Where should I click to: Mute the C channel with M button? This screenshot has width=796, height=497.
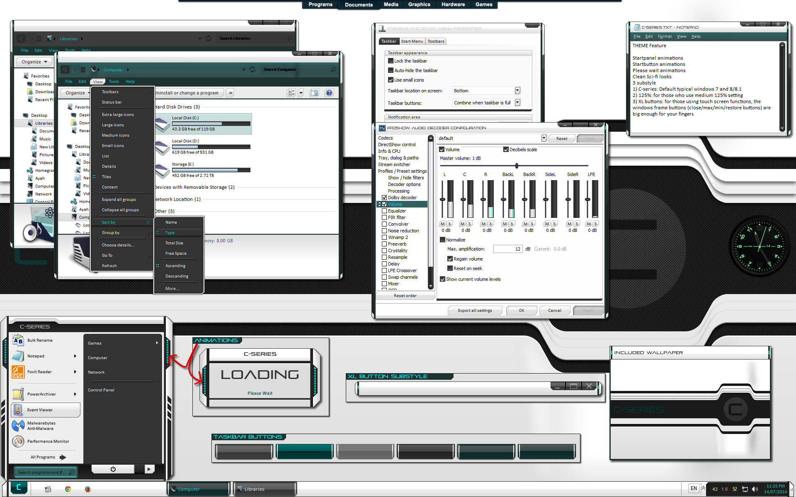point(462,224)
